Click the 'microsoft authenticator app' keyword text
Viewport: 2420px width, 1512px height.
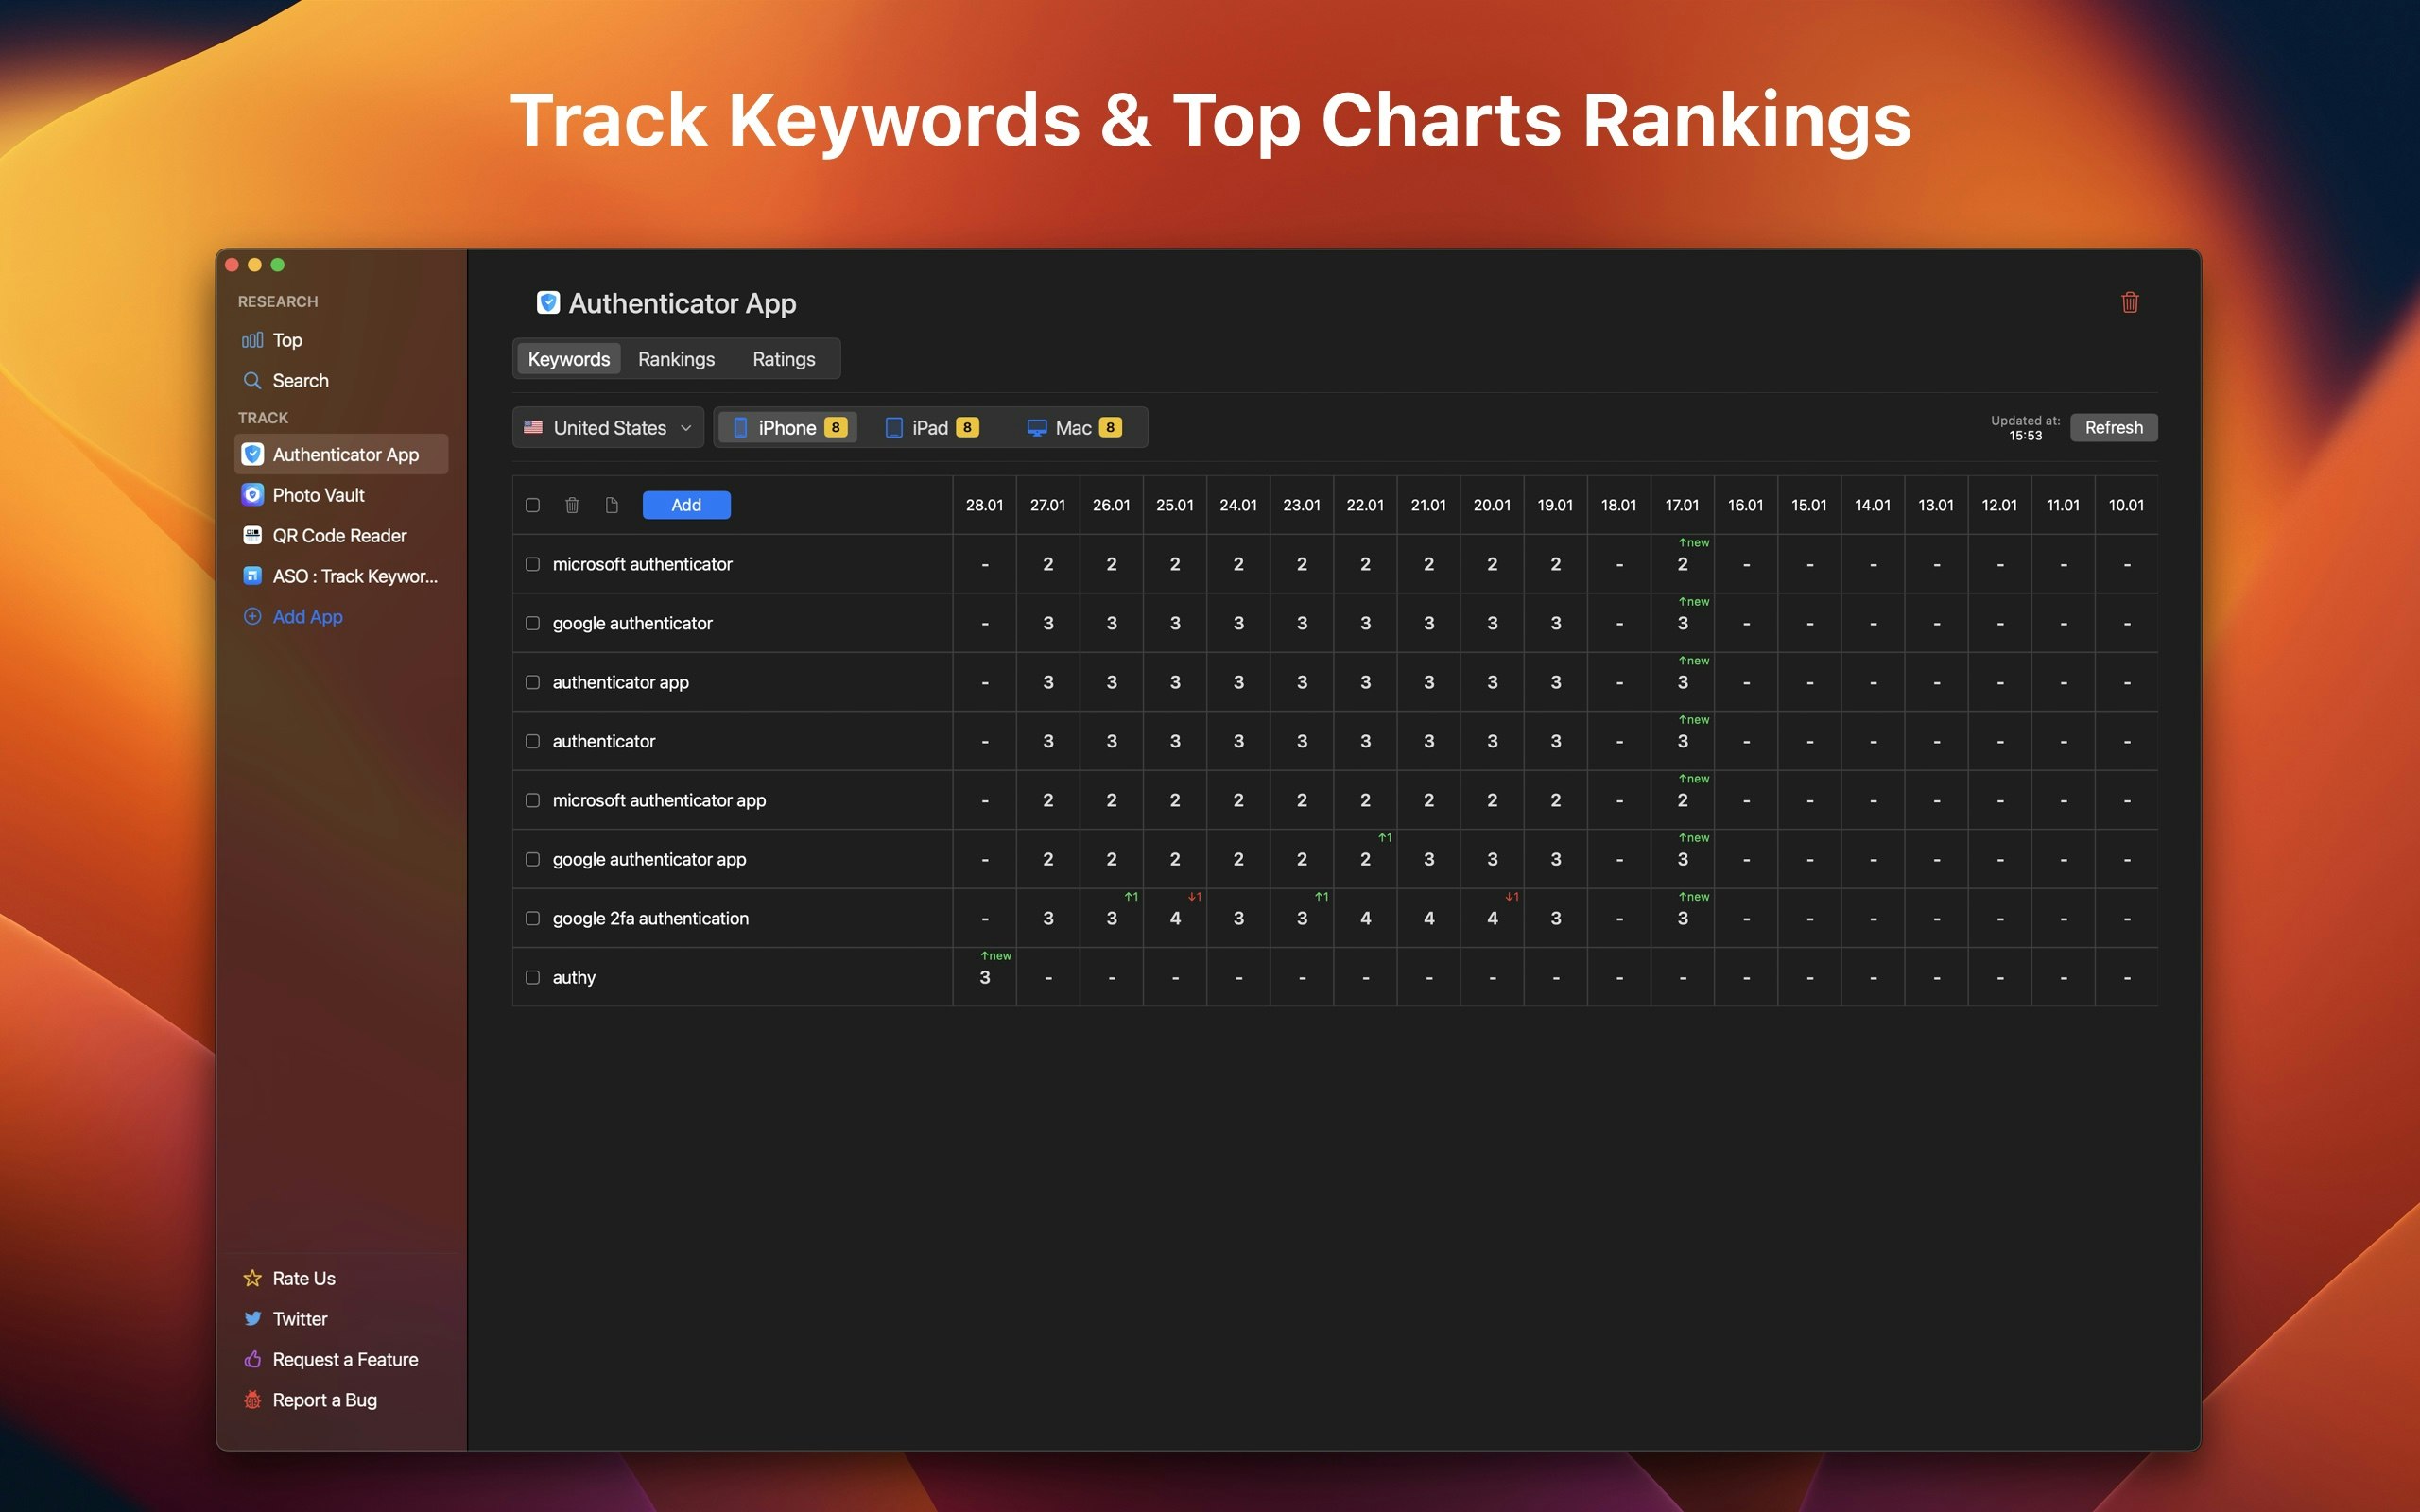(659, 800)
